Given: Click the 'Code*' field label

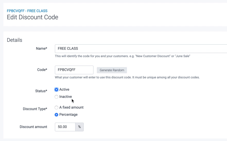Looking at the screenshot, I should pos(42,70).
